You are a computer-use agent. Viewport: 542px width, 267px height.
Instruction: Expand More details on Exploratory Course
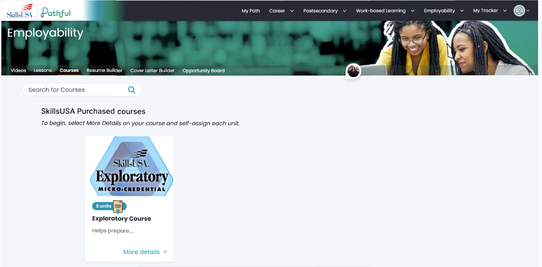click(x=145, y=252)
